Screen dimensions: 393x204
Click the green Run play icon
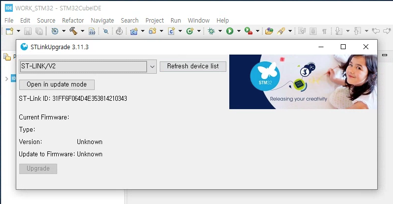(230, 31)
